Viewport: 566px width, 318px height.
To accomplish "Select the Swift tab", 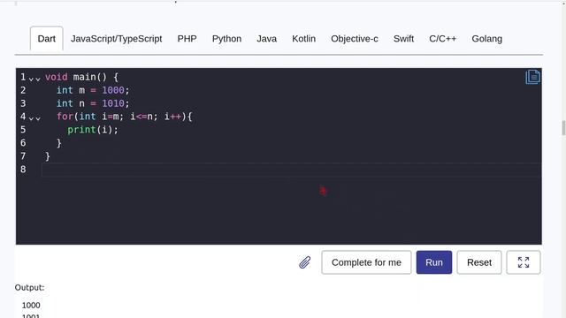I will (x=403, y=39).
